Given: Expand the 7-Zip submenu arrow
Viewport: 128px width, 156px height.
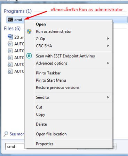Looking at the screenshot, I should pos(108,38).
